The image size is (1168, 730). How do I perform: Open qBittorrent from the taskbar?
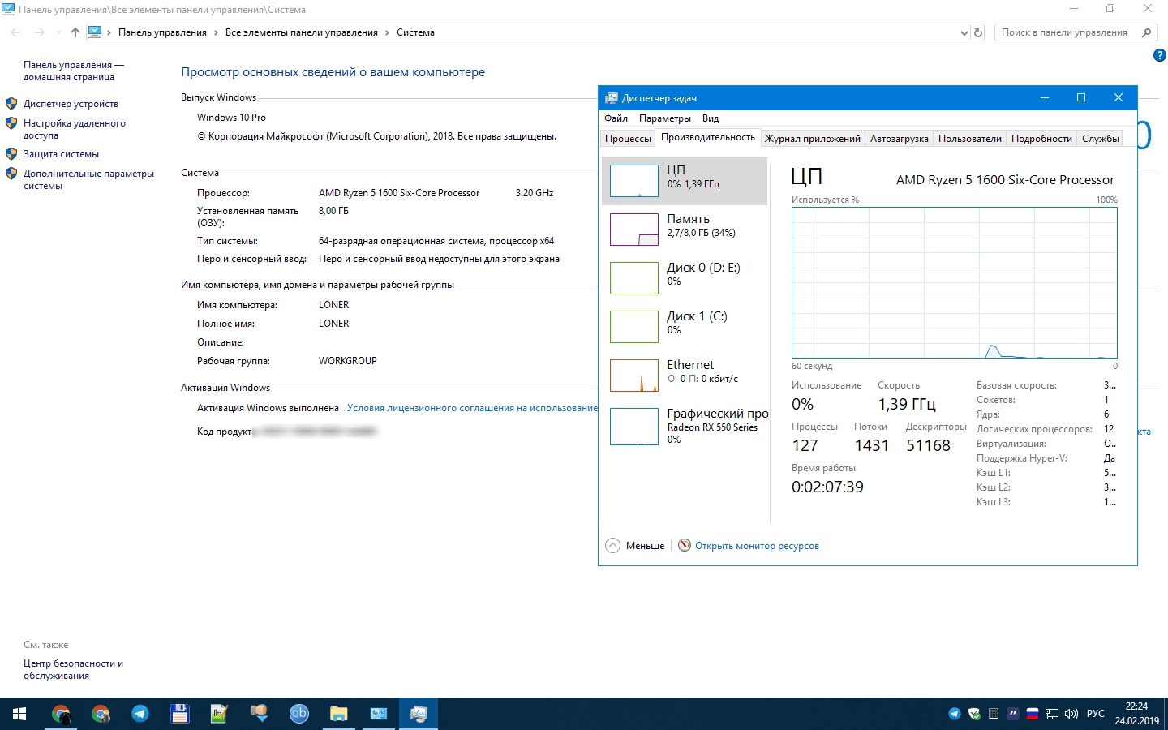tap(299, 714)
